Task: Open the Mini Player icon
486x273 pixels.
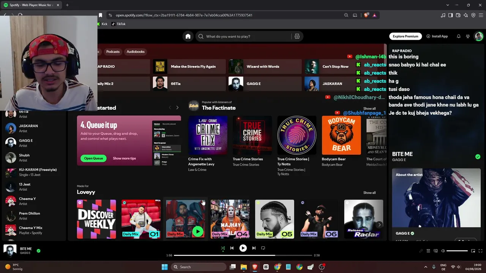Action: coord(473,251)
